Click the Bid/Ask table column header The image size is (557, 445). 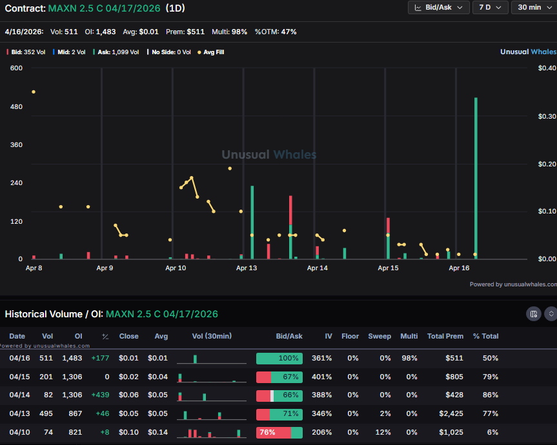(x=289, y=336)
